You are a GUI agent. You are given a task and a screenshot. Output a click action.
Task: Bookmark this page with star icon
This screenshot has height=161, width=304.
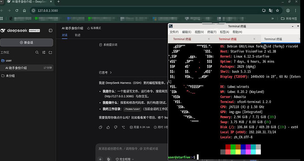coord(278,11)
